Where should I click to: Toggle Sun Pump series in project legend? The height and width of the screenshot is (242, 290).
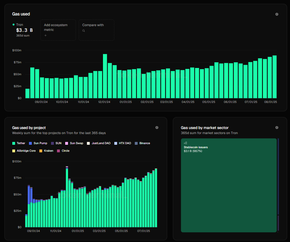pyautogui.click(x=38, y=143)
